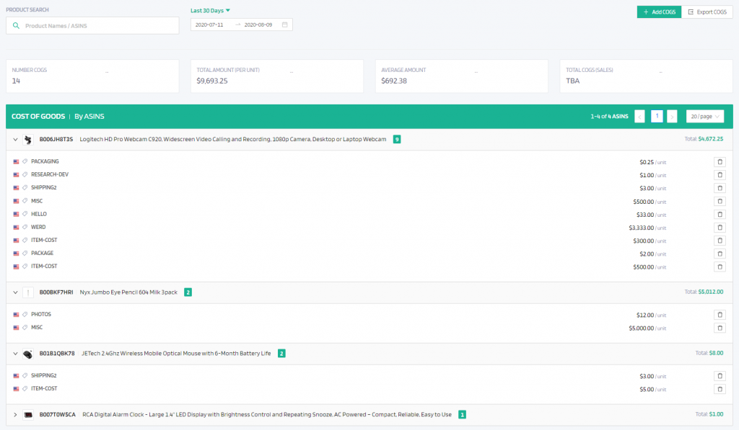Open the calendar icon in date range
This screenshot has width=739, height=430.
pyautogui.click(x=284, y=24)
